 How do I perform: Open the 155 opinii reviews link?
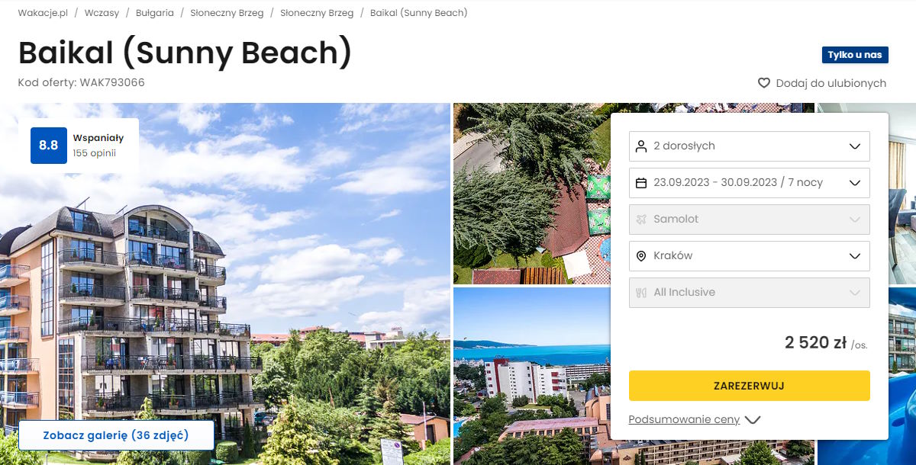(94, 153)
